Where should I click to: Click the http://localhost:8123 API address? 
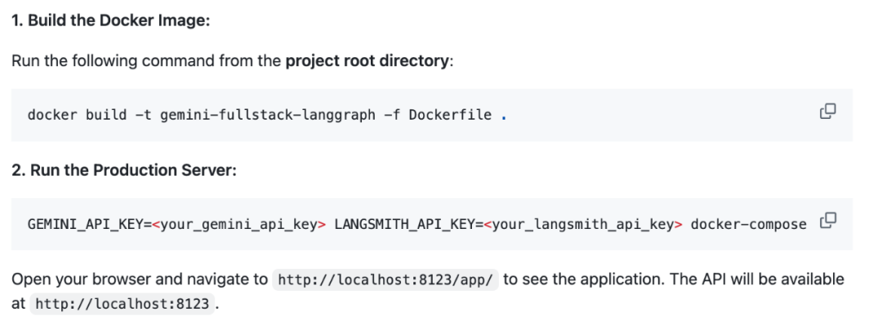click(122, 304)
